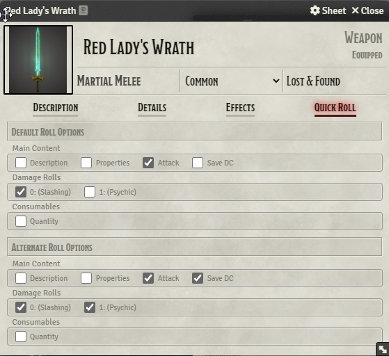
Task: Click the Quick Roll tab
Action: (335, 108)
